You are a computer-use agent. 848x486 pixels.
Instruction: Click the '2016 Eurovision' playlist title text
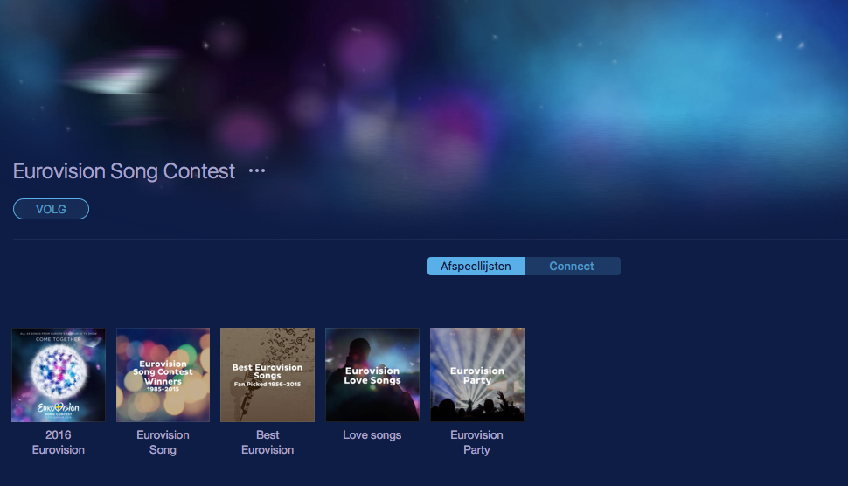point(59,442)
